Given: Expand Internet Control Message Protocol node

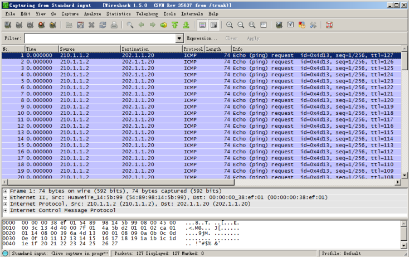Looking at the screenshot, I should click(x=5, y=211).
